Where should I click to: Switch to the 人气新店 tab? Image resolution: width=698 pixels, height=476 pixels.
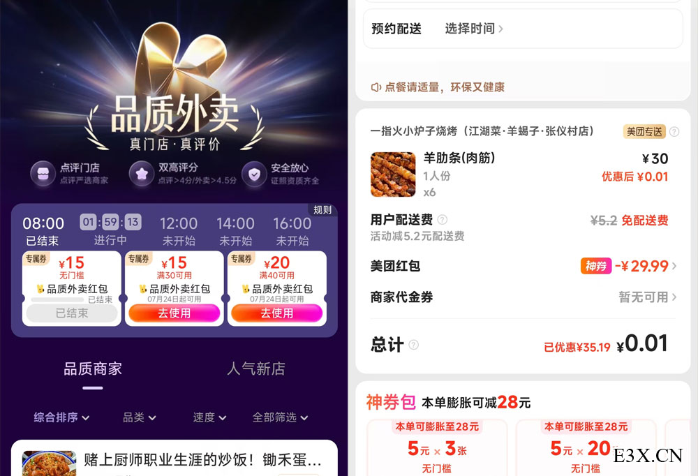pos(256,369)
